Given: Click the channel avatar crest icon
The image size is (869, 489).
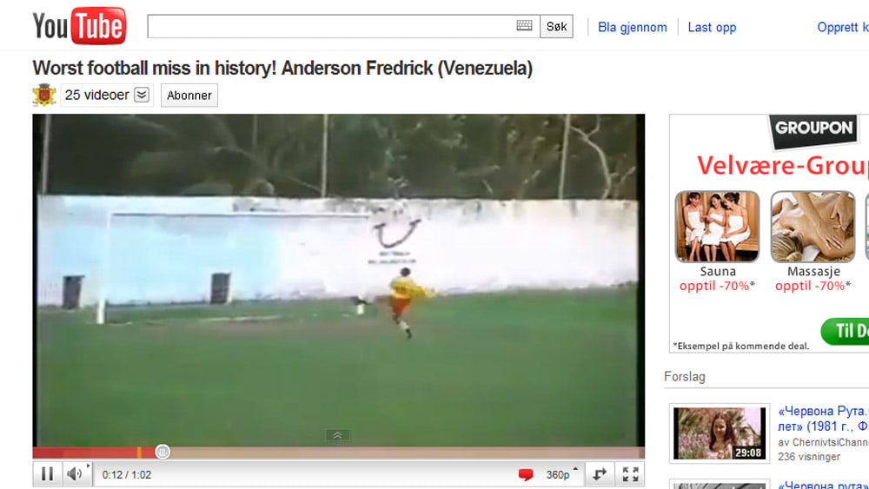Looking at the screenshot, I should pyautogui.click(x=44, y=95).
